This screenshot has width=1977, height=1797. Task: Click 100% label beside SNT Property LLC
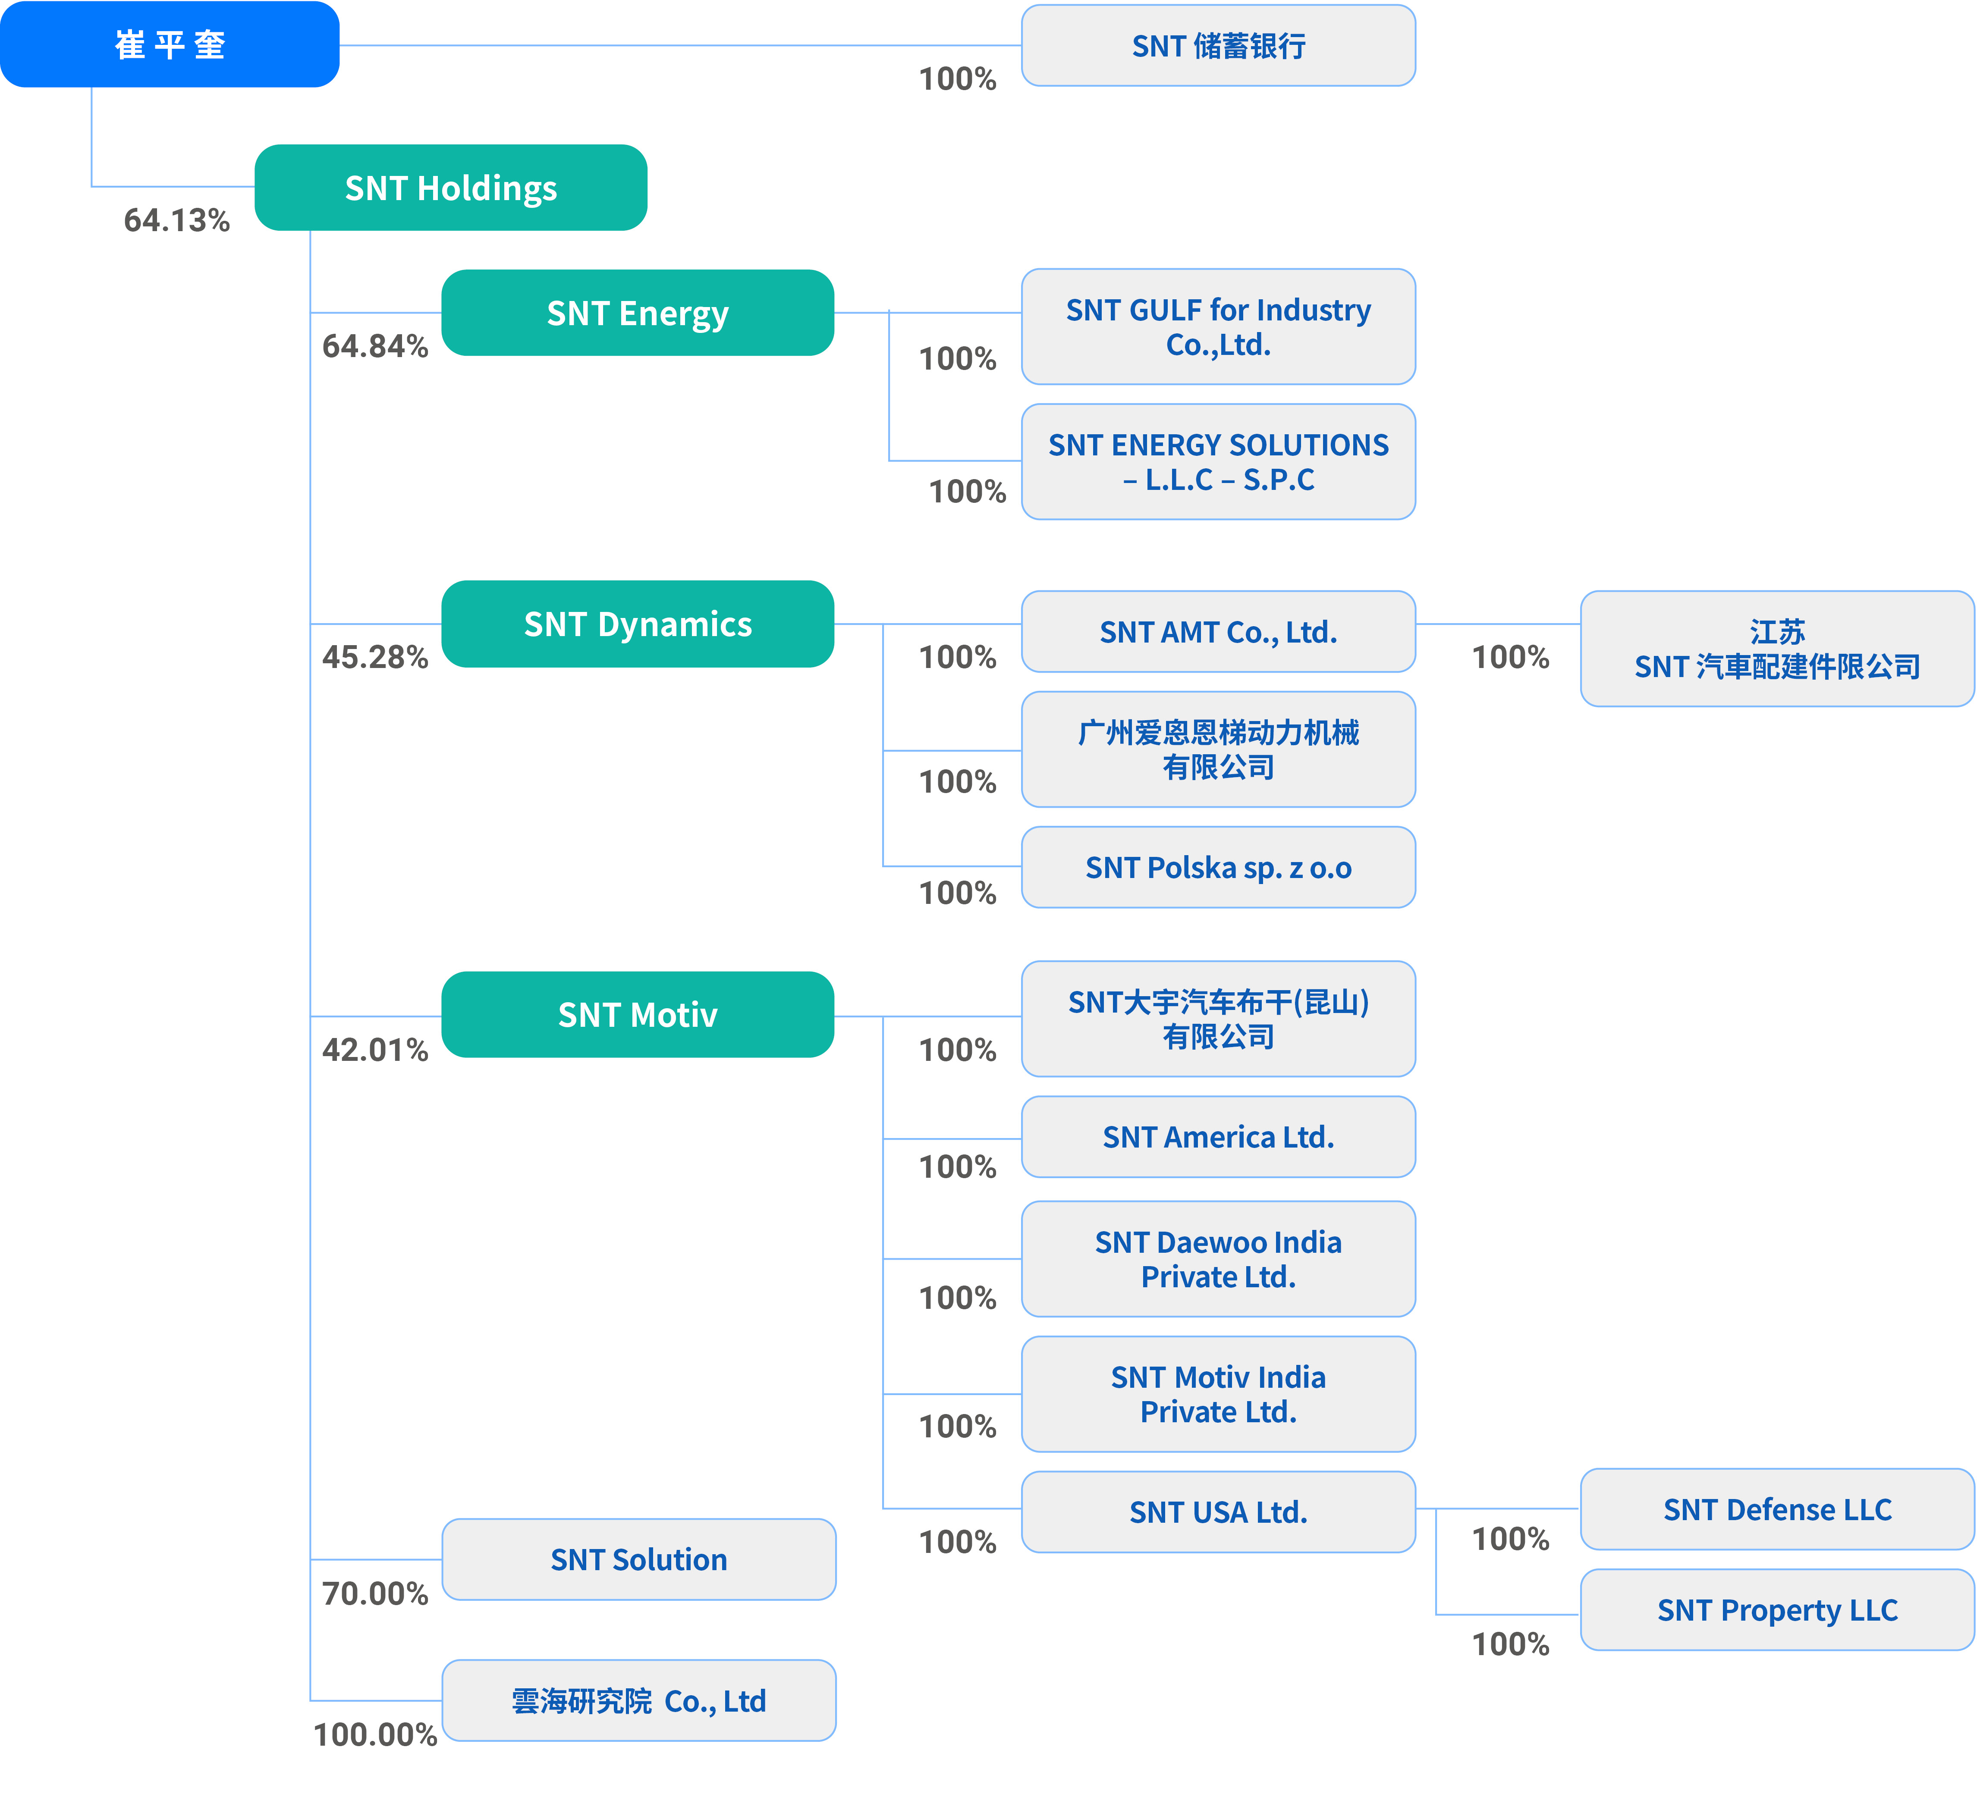[1511, 1643]
